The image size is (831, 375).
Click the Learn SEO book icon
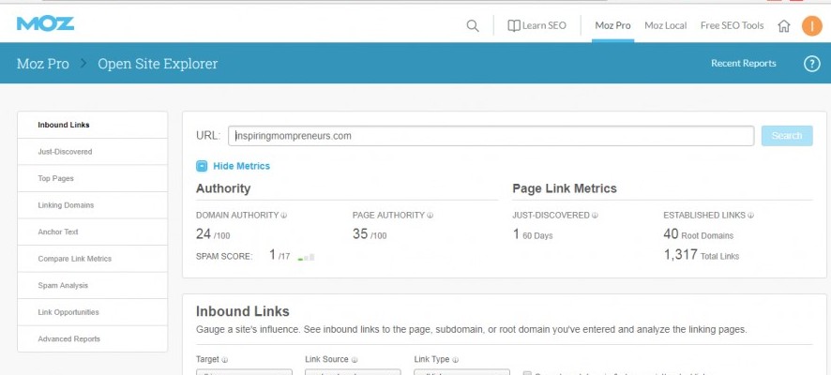[514, 25]
